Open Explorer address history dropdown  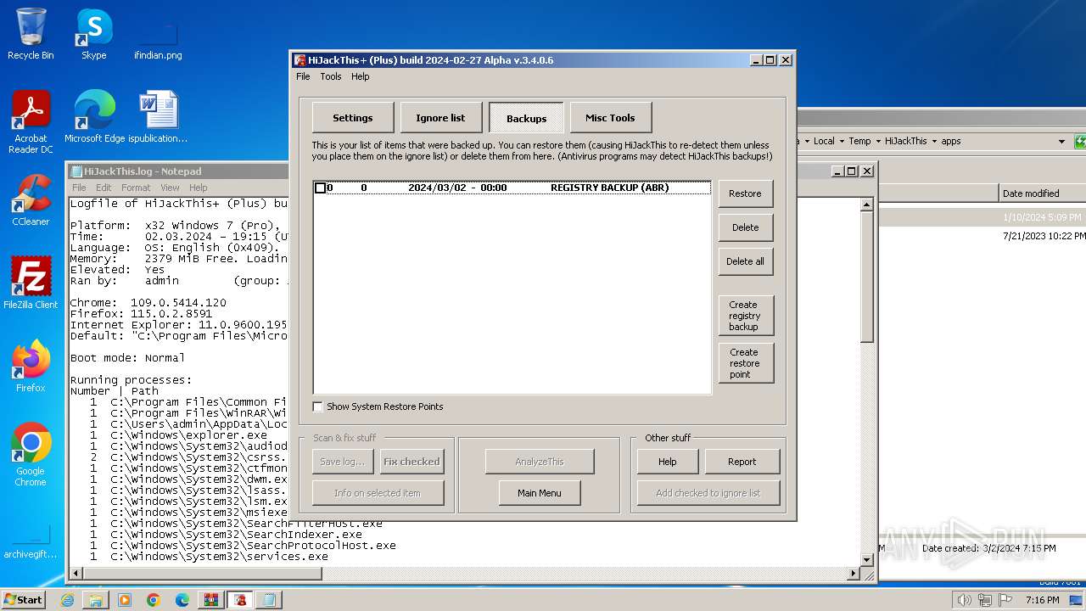[x=1061, y=141]
